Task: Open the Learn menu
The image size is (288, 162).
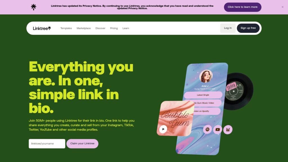Action: pyautogui.click(x=126, y=28)
